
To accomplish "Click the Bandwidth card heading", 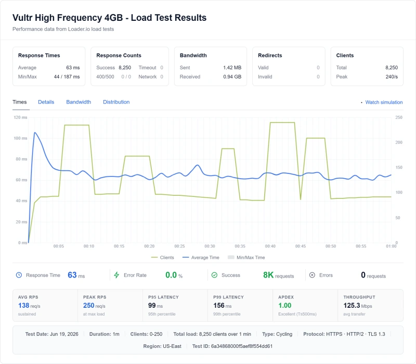I will pyautogui.click(x=193, y=56).
